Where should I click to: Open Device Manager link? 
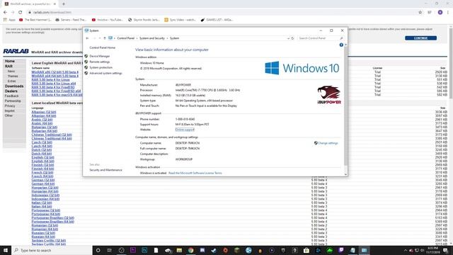click(100, 56)
